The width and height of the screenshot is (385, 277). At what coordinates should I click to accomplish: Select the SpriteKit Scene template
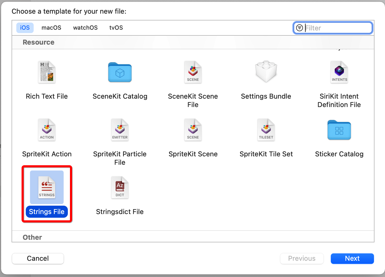point(193,136)
